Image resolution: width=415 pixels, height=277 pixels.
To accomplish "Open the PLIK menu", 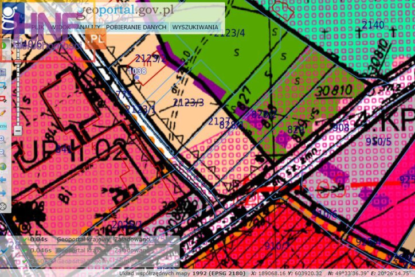I will (38, 28).
